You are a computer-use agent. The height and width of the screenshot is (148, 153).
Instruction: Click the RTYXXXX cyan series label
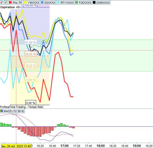65,3
